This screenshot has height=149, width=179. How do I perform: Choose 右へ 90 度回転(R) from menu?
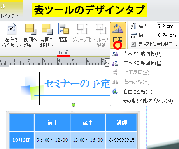click(x=144, y=54)
